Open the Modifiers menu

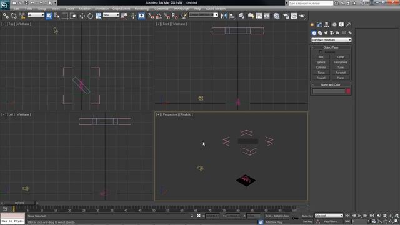pyautogui.click(x=85, y=9)
